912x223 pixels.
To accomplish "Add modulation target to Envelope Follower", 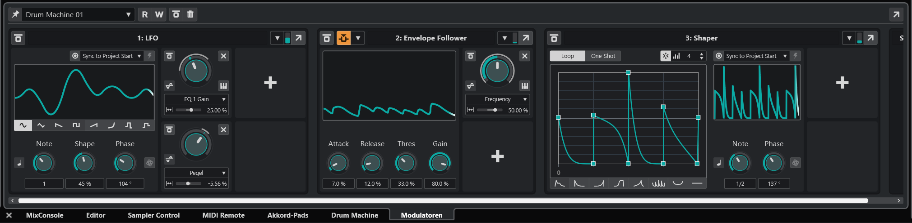I will [x=497, y=156].
